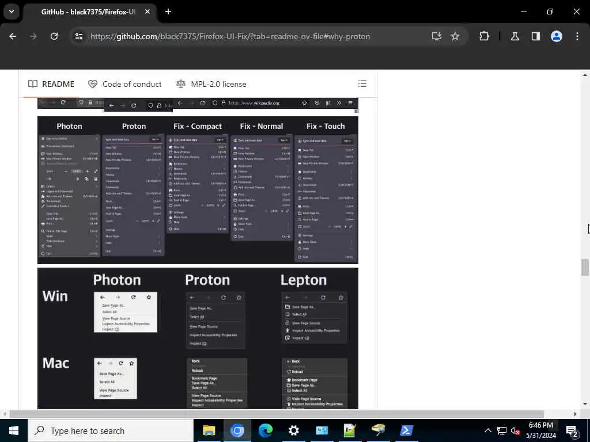Open the network status tray icon

[x=502, y=430]
